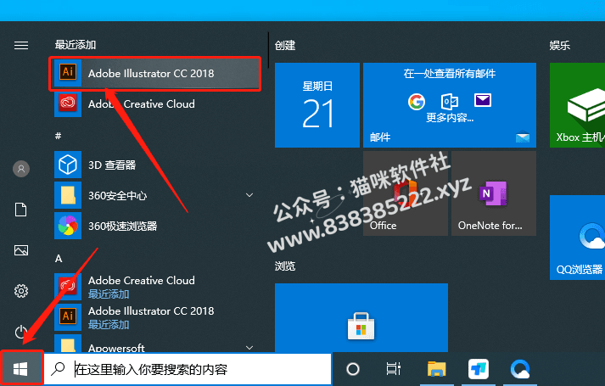Open the Office tile

click(x=405, y=193)
